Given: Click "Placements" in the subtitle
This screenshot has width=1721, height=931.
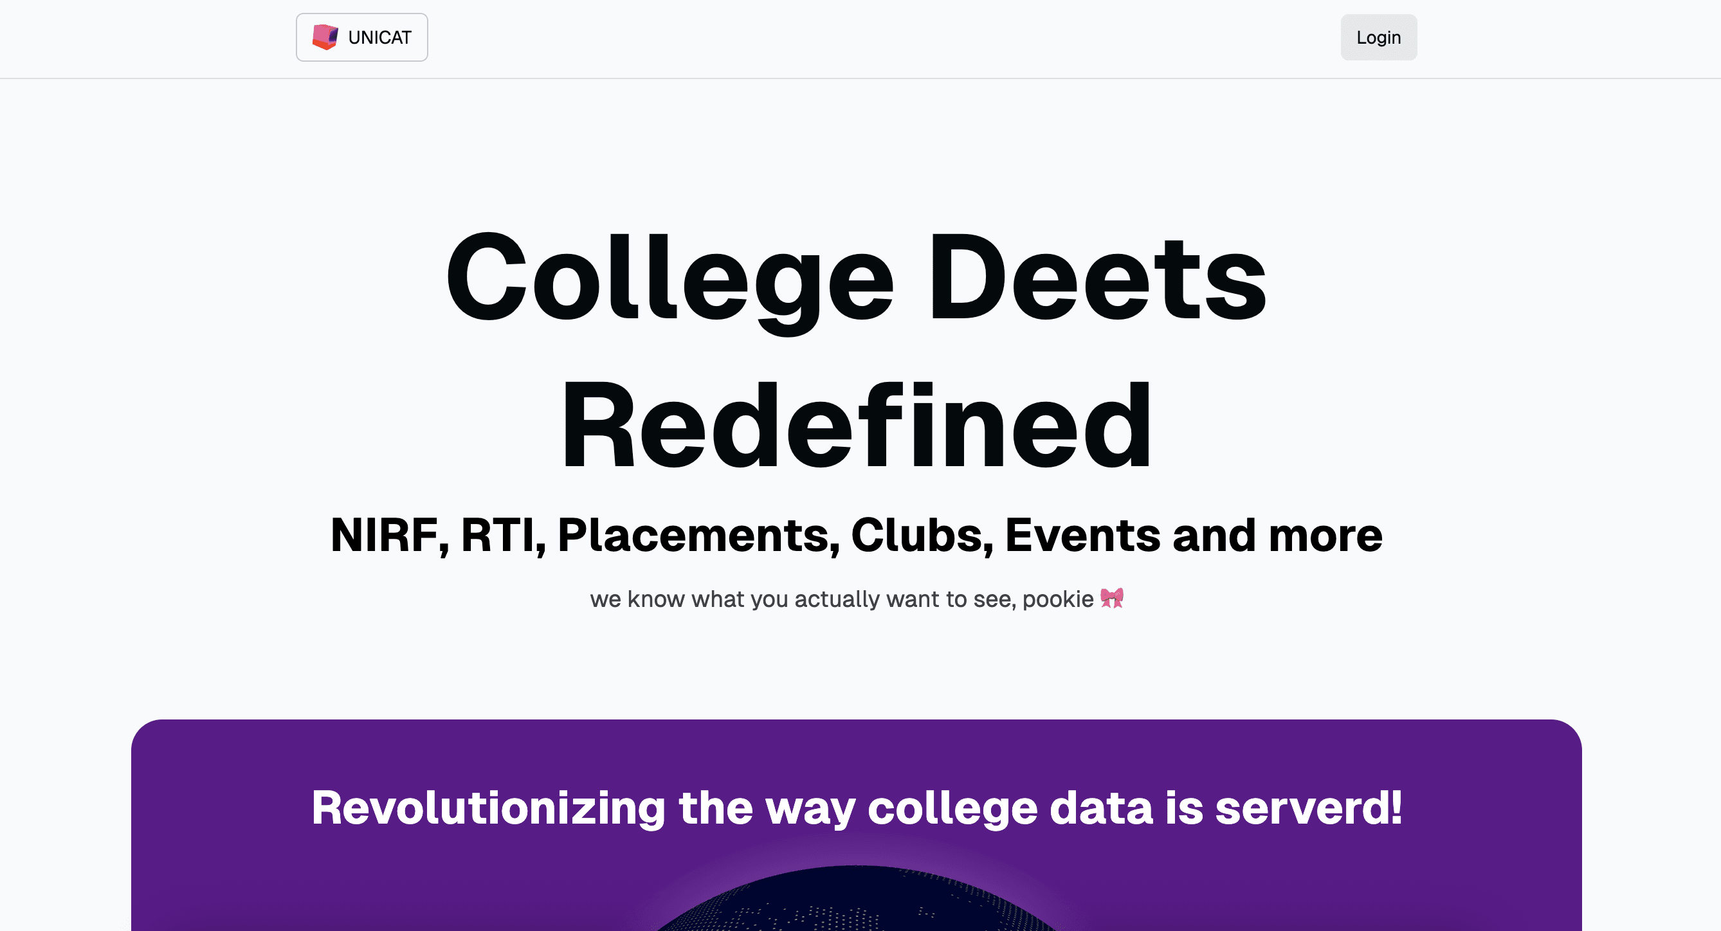Looking at the screenshot, I should coord(698,536).
